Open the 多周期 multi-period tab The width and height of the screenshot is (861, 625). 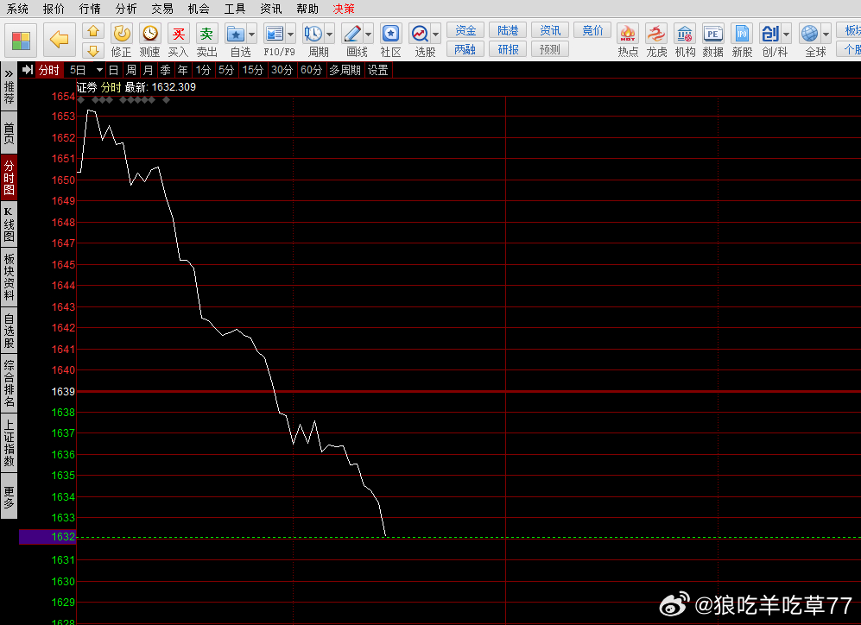345,70
